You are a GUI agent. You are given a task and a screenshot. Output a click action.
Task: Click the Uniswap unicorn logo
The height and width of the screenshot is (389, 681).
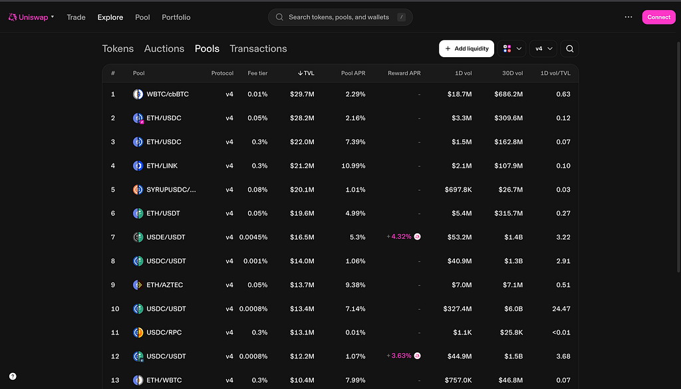[x=13, y=17]
